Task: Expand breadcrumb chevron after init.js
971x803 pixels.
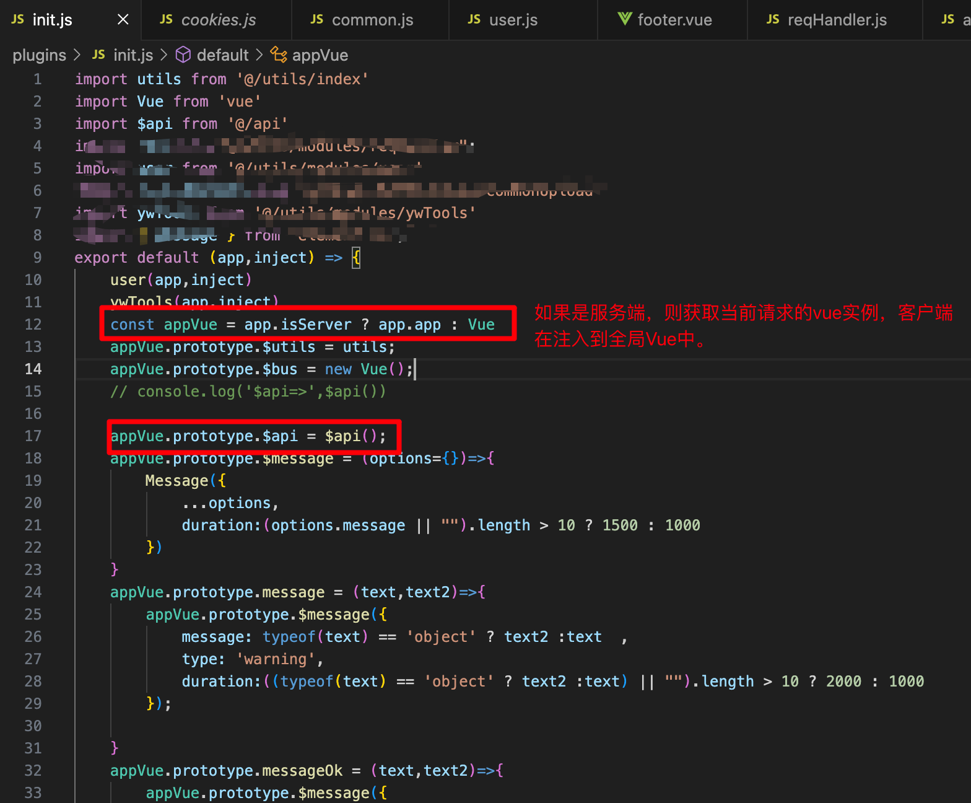Action: point(164,55)
